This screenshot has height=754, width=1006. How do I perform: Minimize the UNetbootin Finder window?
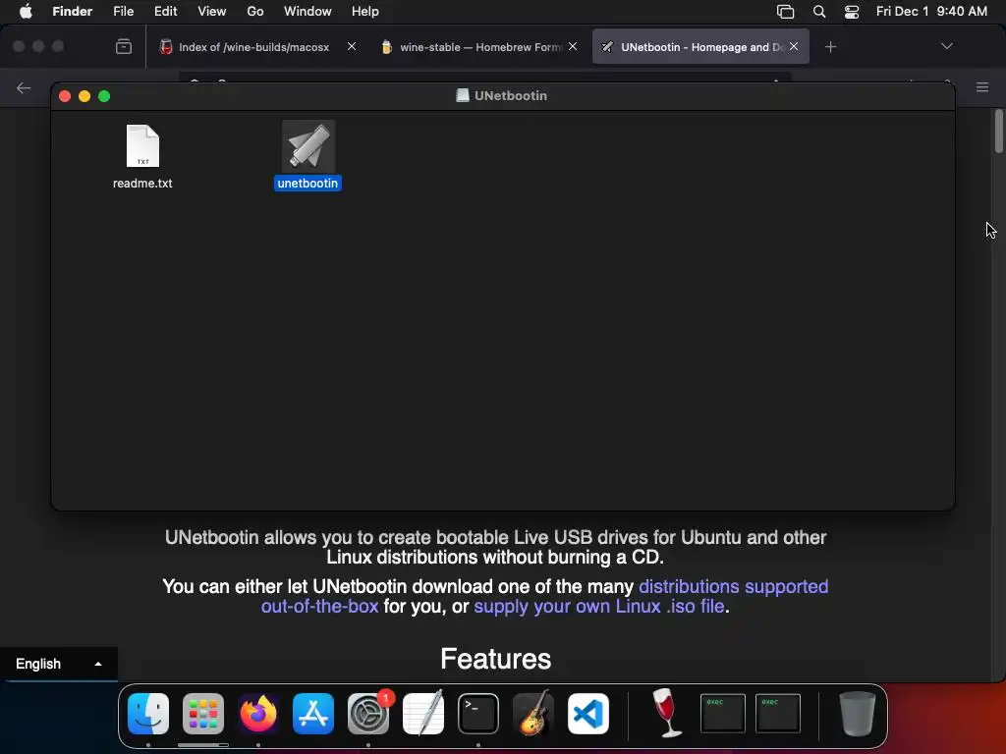pyautogui.click(x=84, y=96)
